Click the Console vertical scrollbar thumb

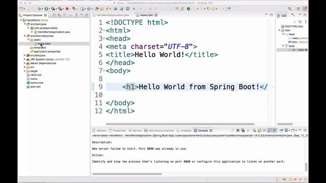pos(306,167)
